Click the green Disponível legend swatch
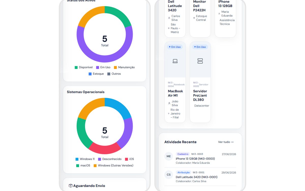The height and width of the screenshot is (191, 305). pos(76,67)
